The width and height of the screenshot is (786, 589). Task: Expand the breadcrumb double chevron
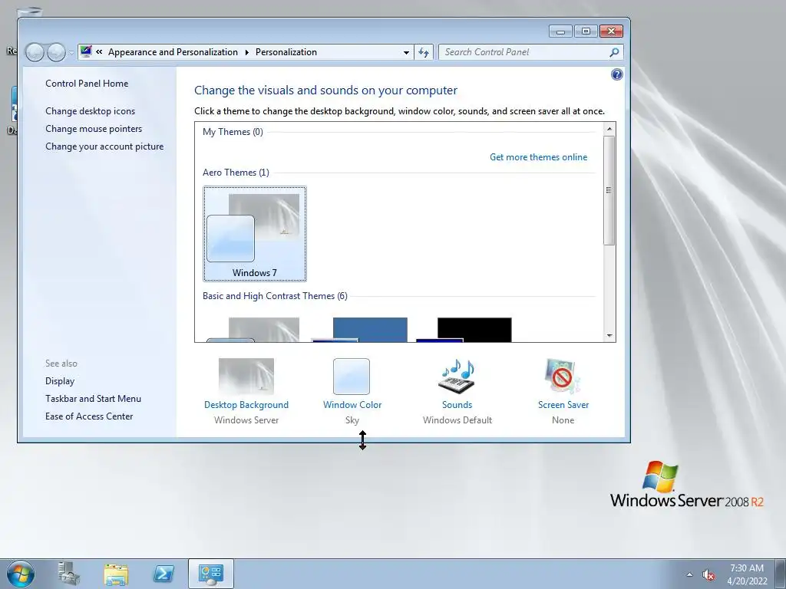coord(99,51)
